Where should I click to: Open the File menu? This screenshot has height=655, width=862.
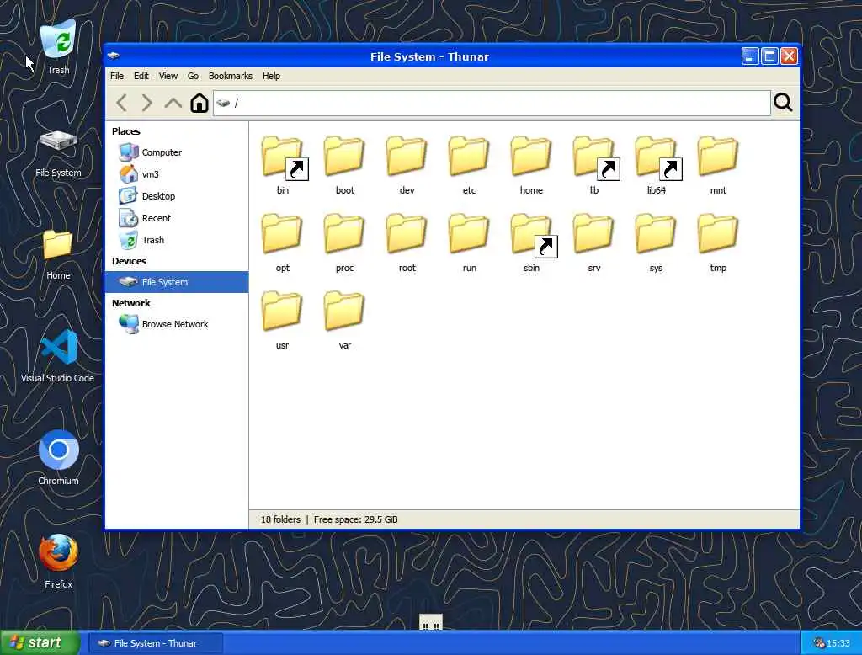tap(117, 76)
